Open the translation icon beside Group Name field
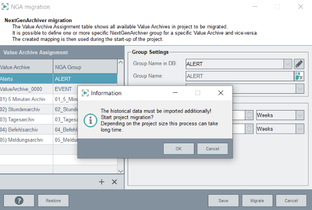The image size is (312, 210). click(x=299, y=76)
